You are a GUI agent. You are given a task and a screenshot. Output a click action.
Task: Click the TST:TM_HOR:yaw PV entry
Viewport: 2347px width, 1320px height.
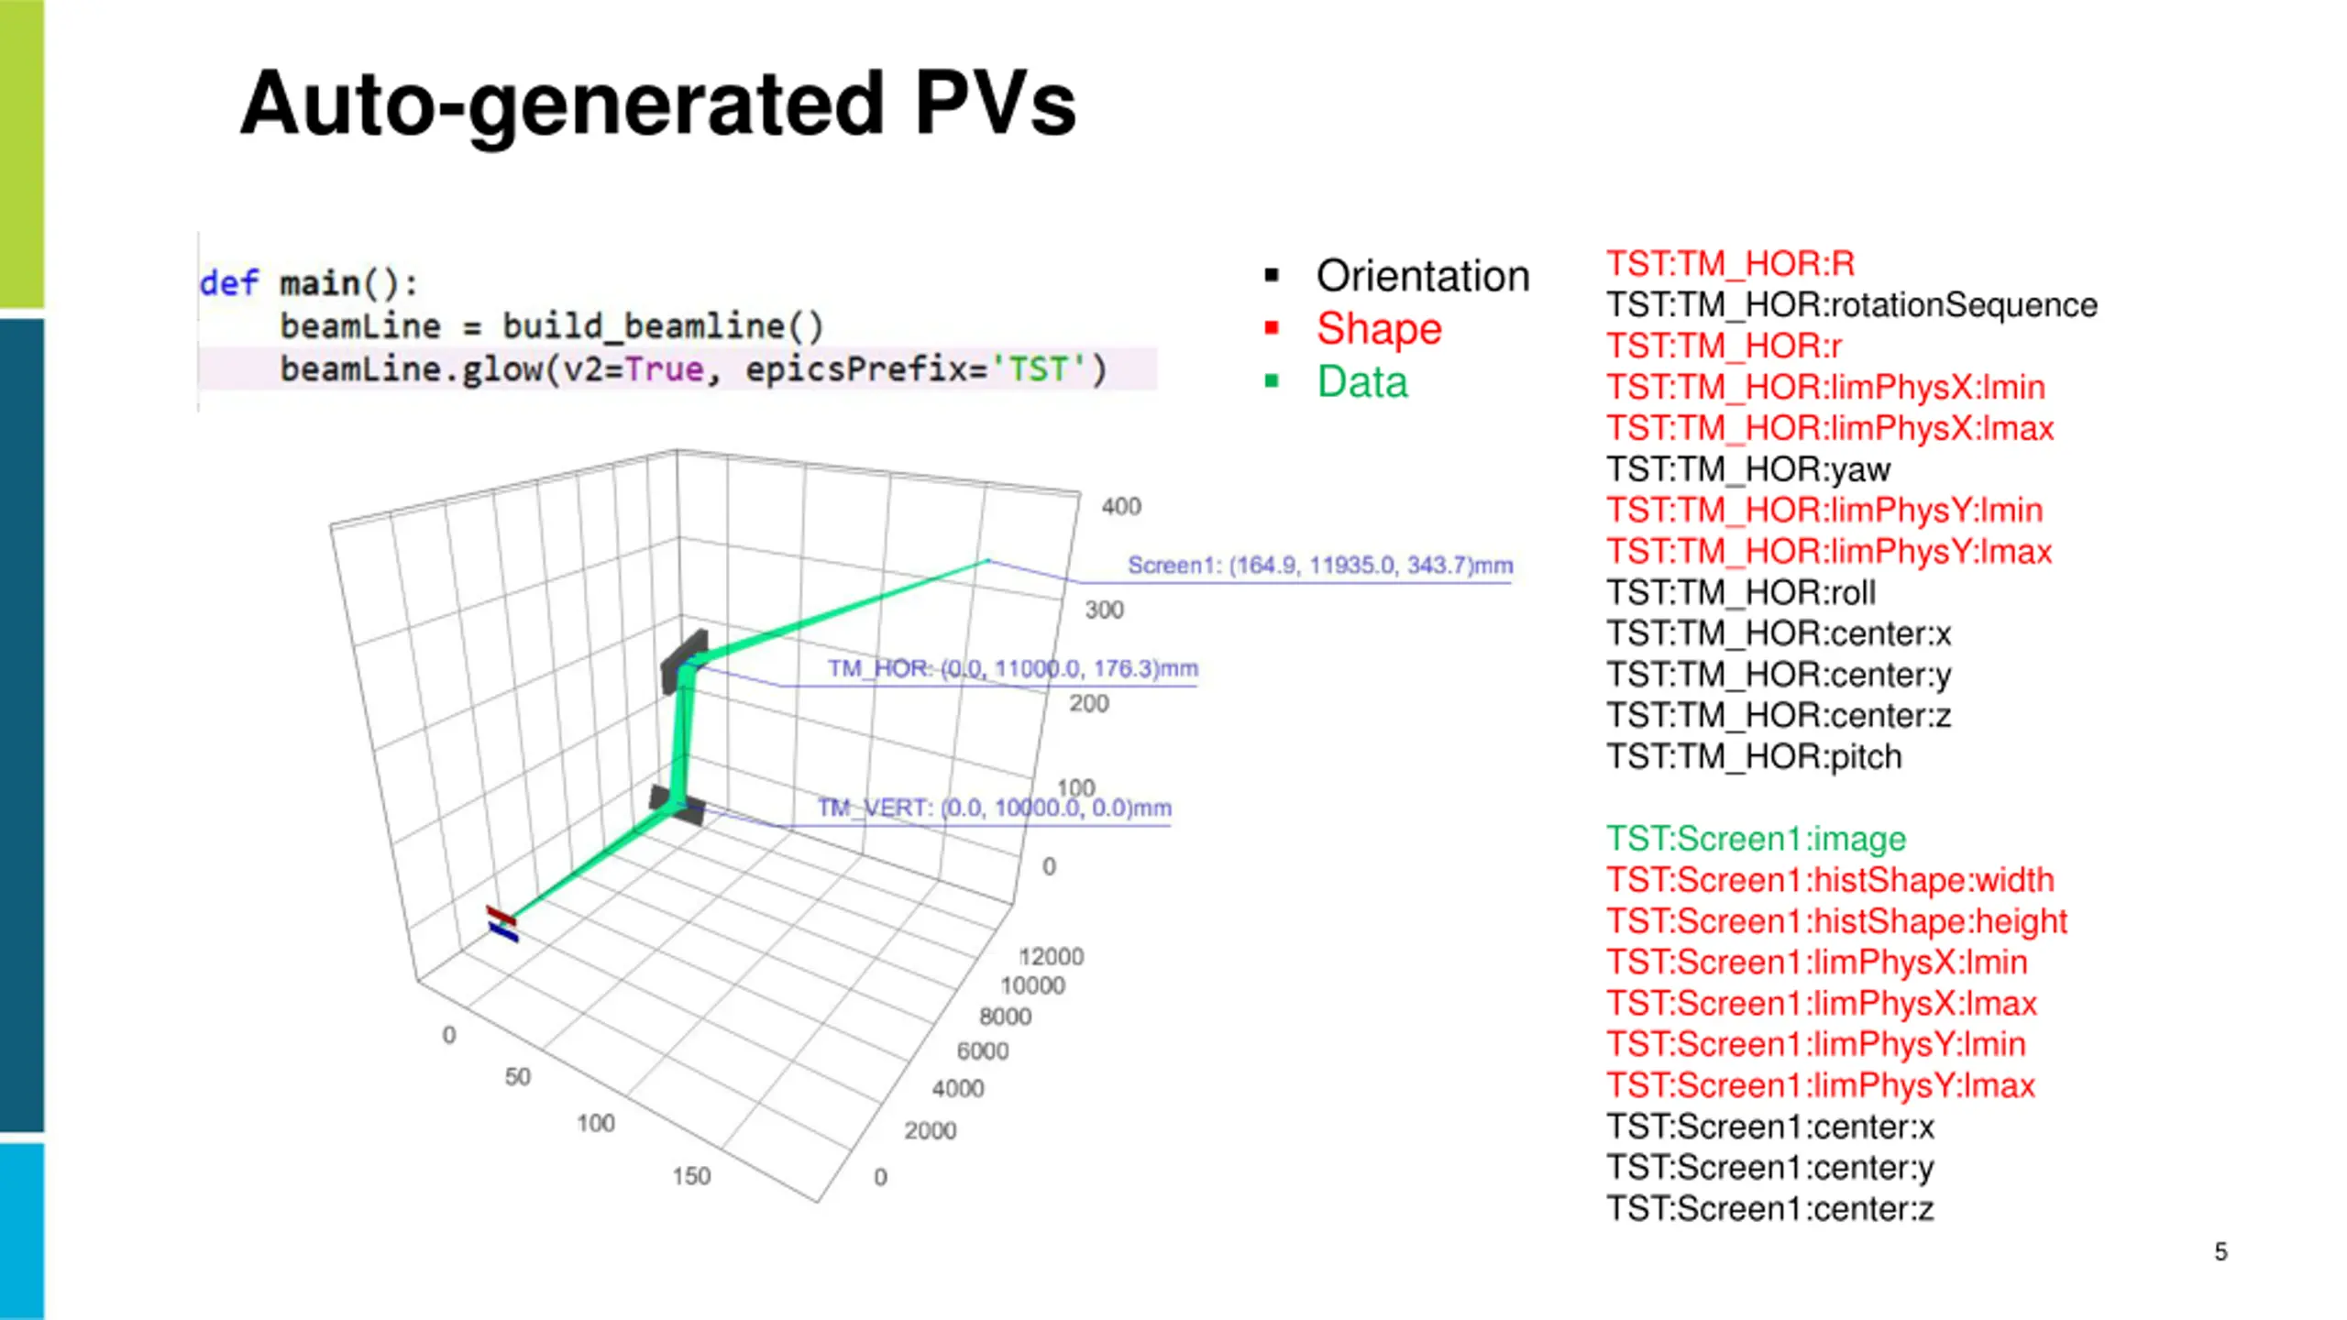click(1748, 469)
